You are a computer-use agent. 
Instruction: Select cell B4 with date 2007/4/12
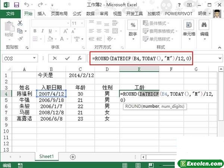point(52,94)
